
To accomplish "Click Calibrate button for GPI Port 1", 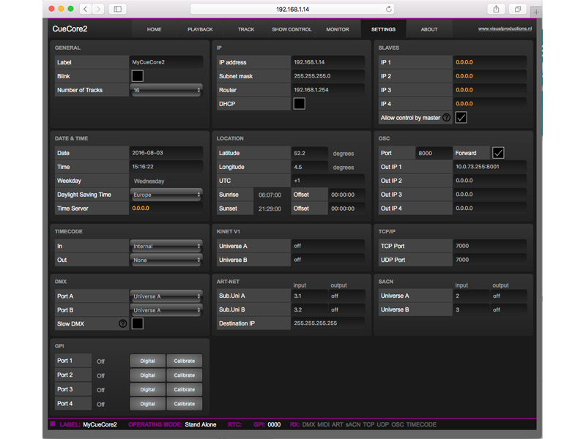I will tap(185, 361).
